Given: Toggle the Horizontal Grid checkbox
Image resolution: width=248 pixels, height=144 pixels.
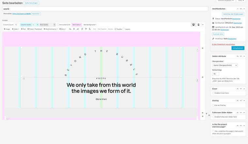Looking at the screenshot, I should coord(58,25).
